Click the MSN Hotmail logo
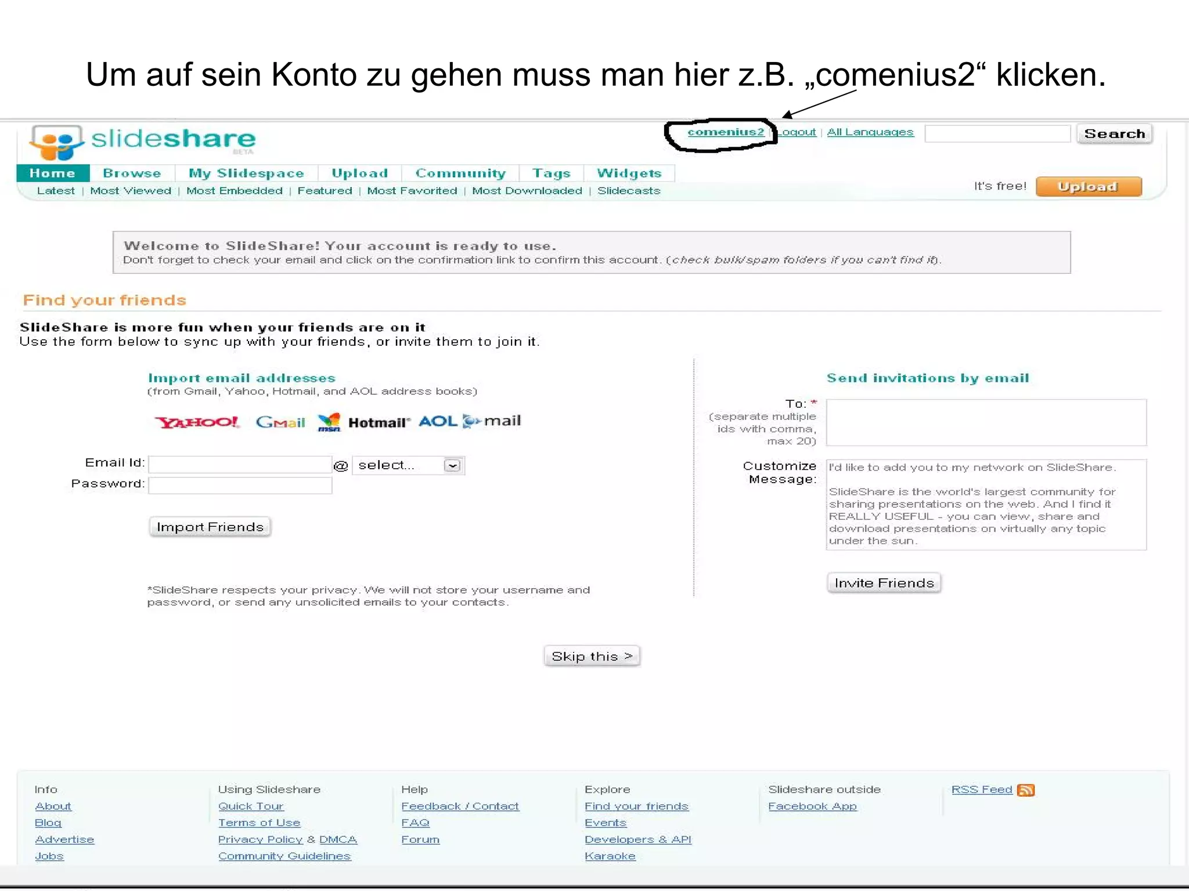Screen dimensions: 1189x891 (363, 422)
